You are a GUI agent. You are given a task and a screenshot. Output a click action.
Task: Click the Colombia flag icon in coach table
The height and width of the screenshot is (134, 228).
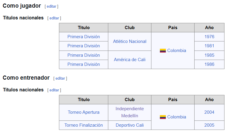pos(163,117)
